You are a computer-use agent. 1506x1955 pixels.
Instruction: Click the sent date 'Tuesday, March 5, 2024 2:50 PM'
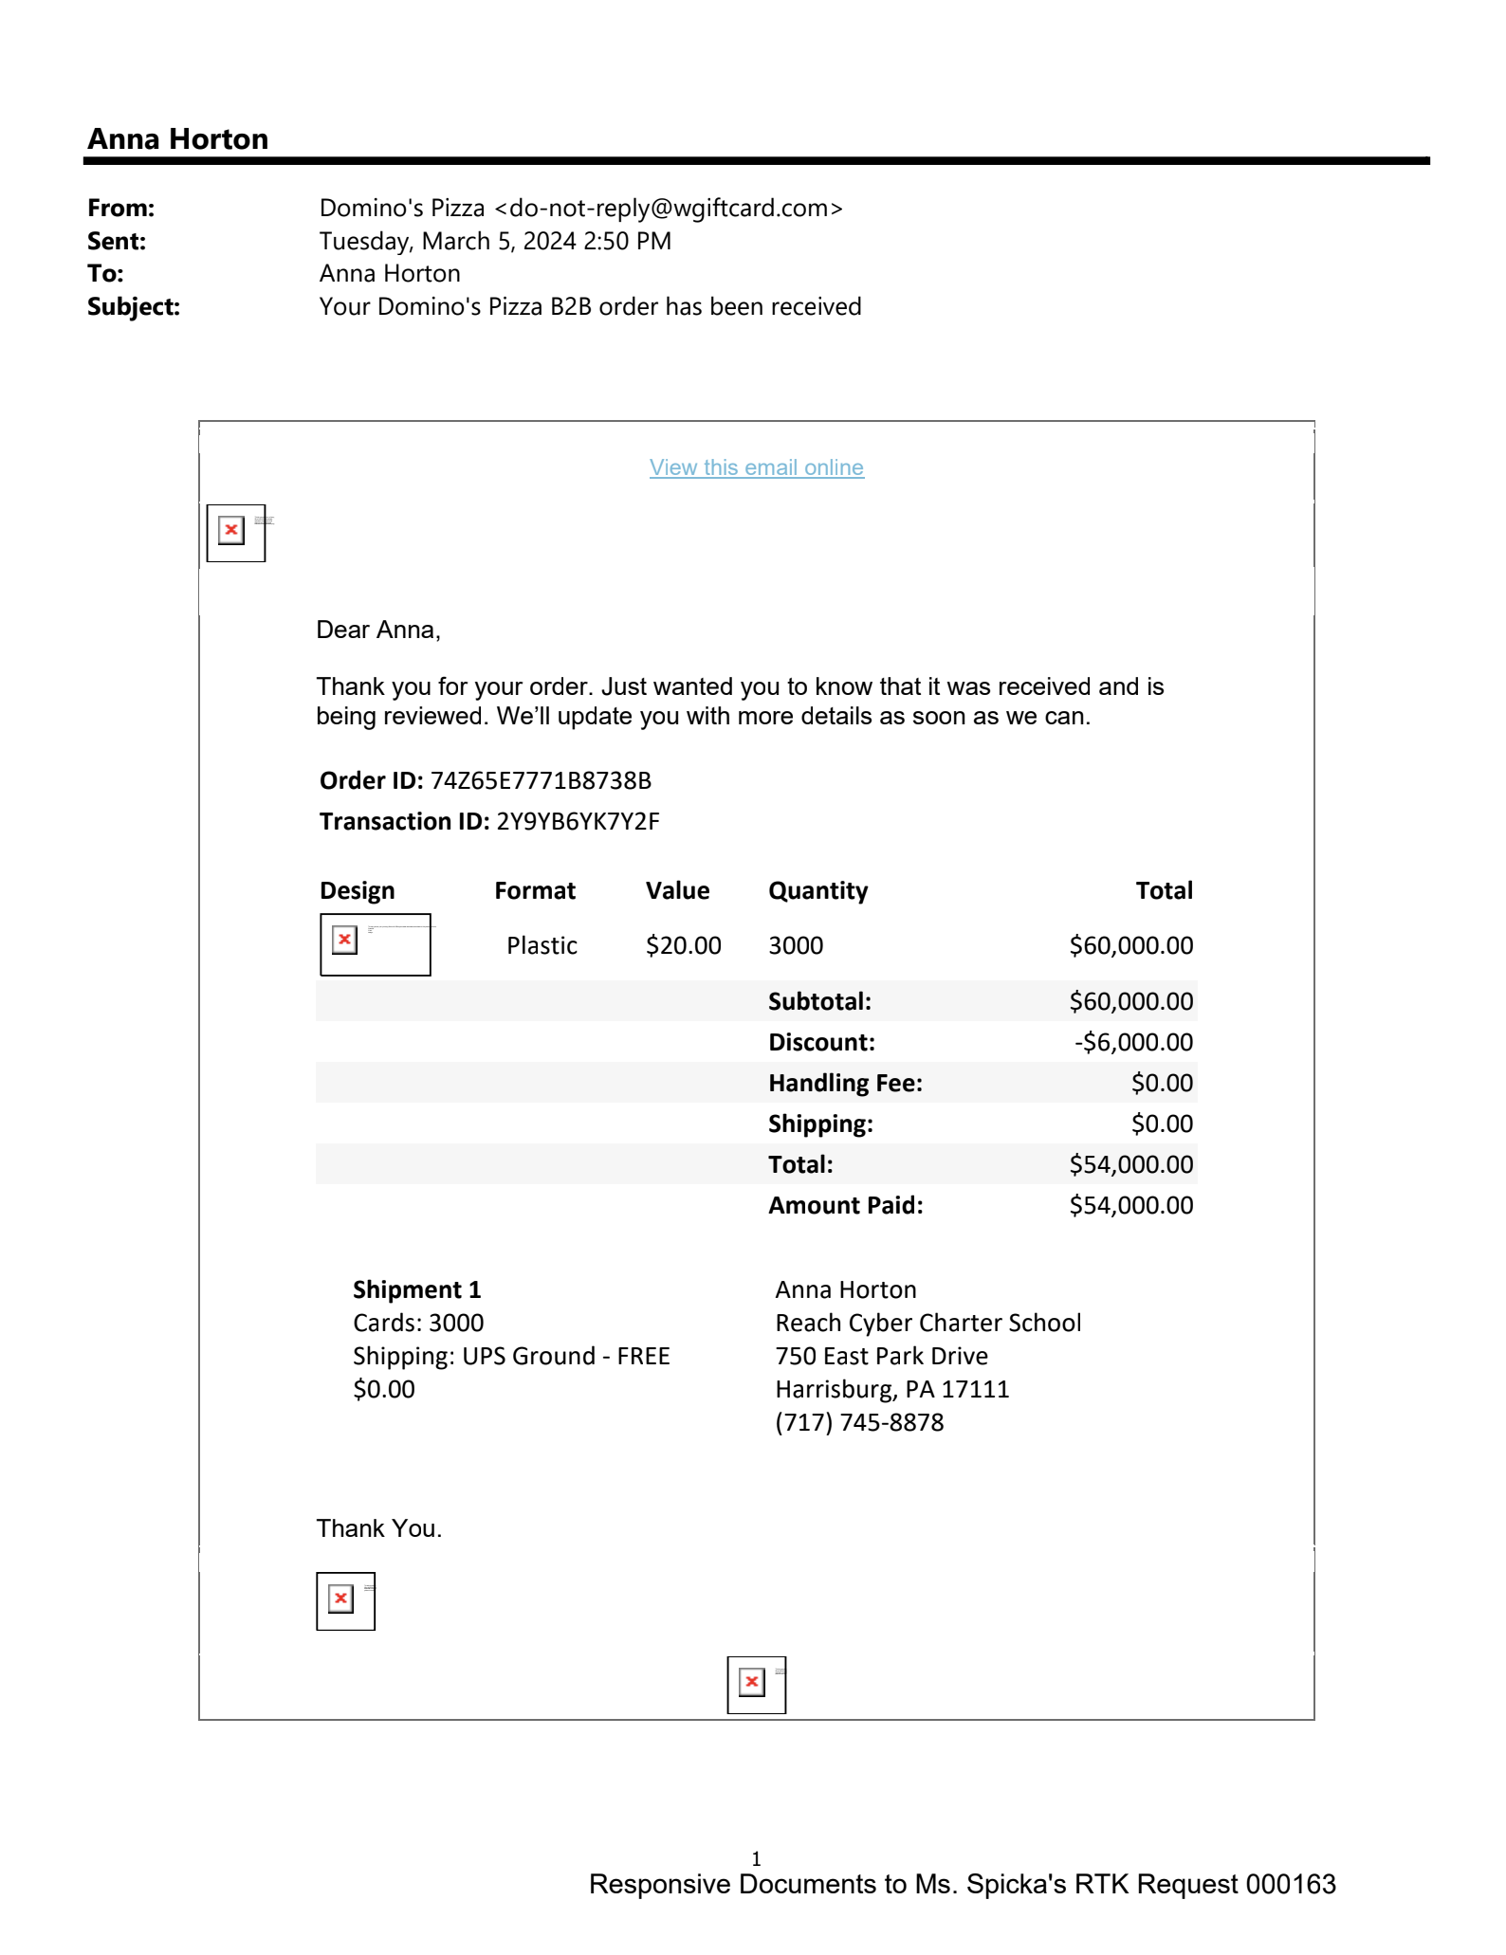pos(495,241)
